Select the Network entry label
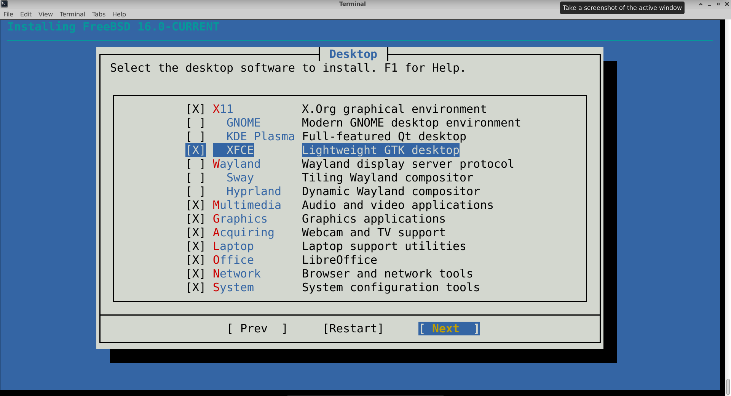Viewport: 731px width, 396px height. tap(236, 274)
